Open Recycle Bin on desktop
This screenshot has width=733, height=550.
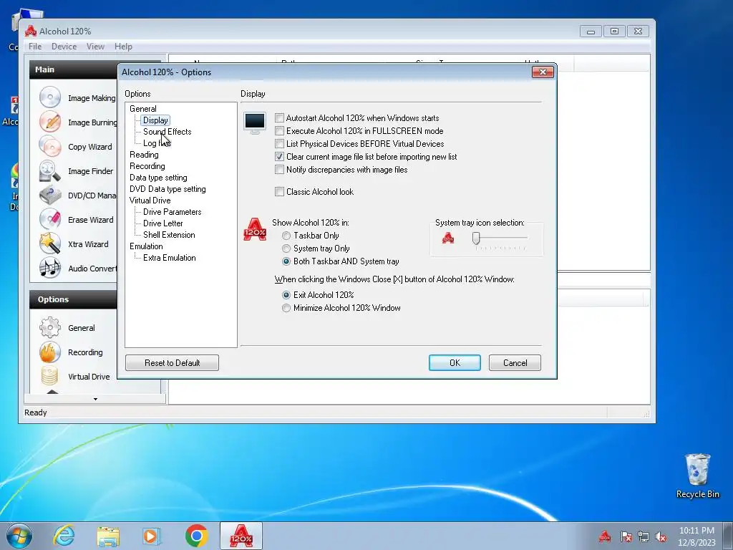coord(697,476)
